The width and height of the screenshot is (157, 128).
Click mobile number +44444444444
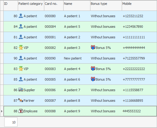click(x=134, y=48)
